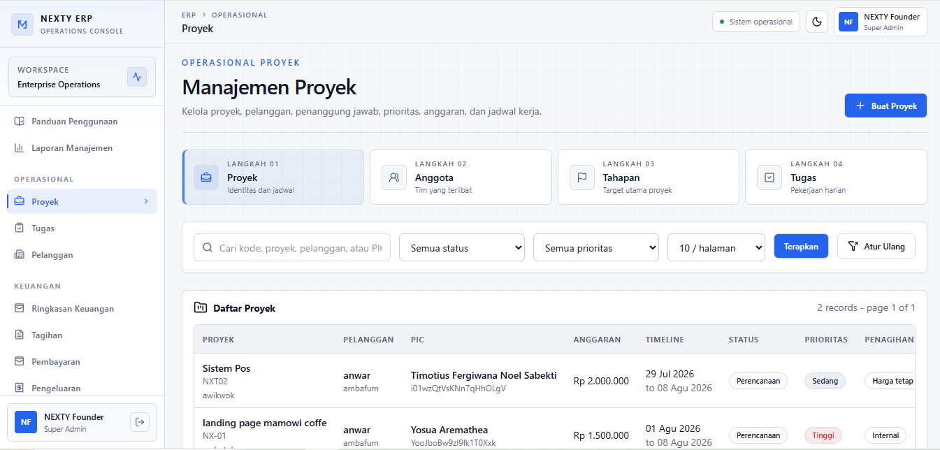Switch to the Langkah 04 Tugas tab
This screenshot has height=450, width=940.
[x=836, y=177]
